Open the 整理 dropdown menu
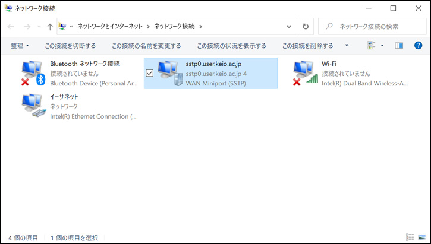 20,45
